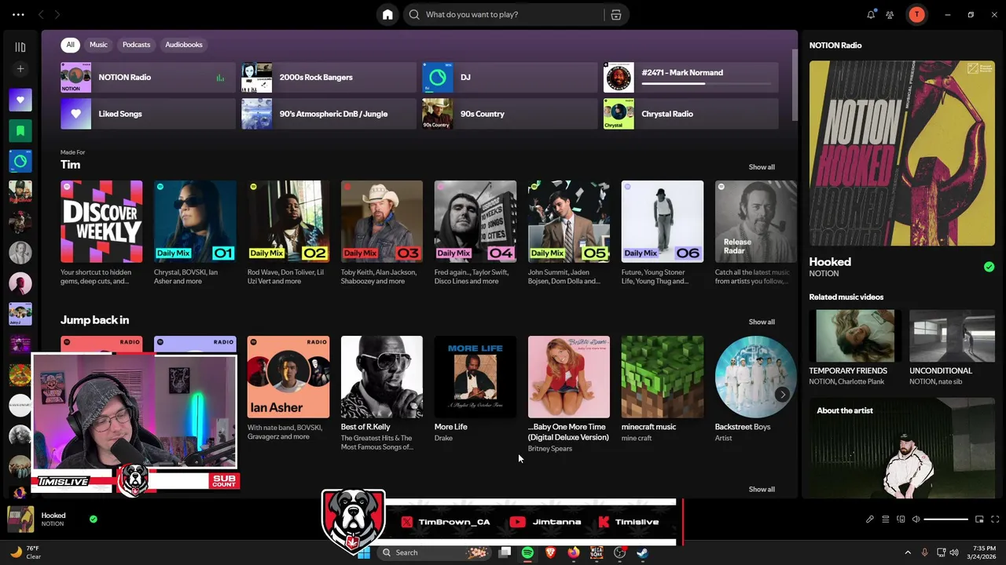The width and height of the screenshot is (1006, 565).
Task: Toggle the green saved checkmark in the right panel
Action: pyautogui.click(x=989, y=267)
